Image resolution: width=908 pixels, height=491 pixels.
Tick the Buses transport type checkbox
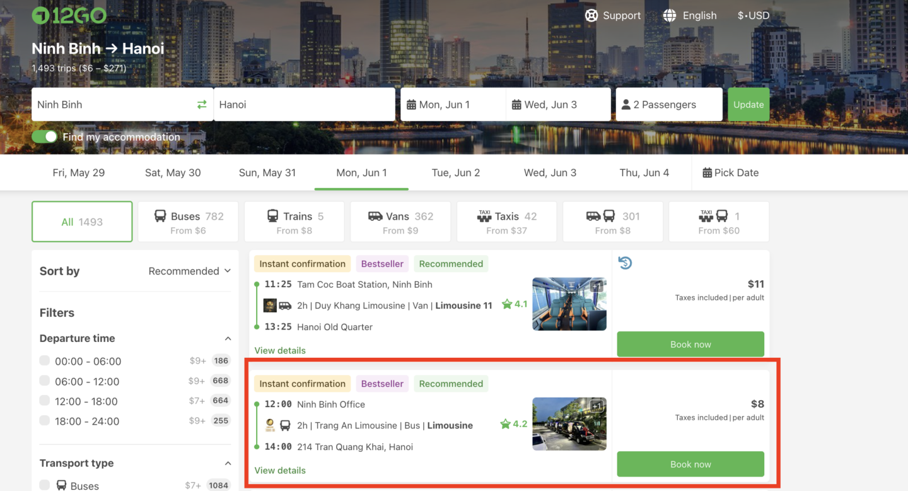coord(45,485)
